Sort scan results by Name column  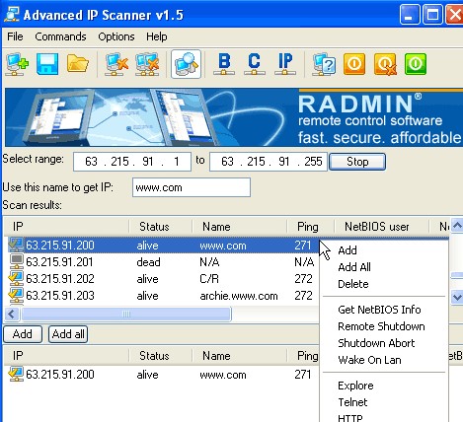click(240, 227)
